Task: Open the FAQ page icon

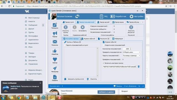Action: pos(104,16)
